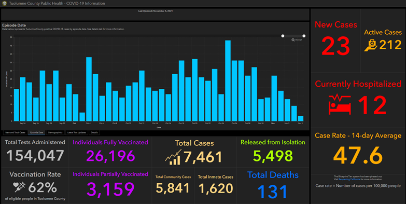Grab the left handle of chart range slider

click(x=283, y=36)
